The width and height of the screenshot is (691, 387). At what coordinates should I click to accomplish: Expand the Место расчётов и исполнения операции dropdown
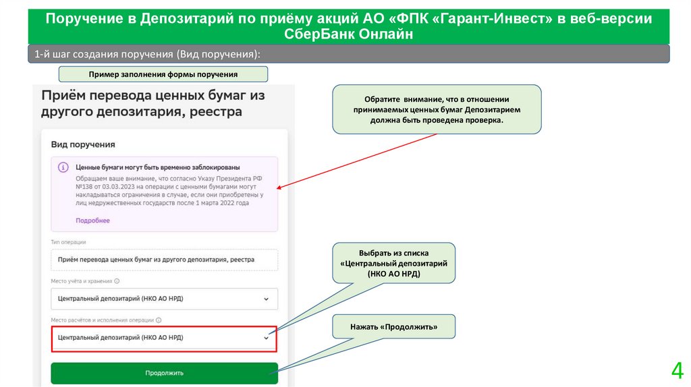[165, 338]
